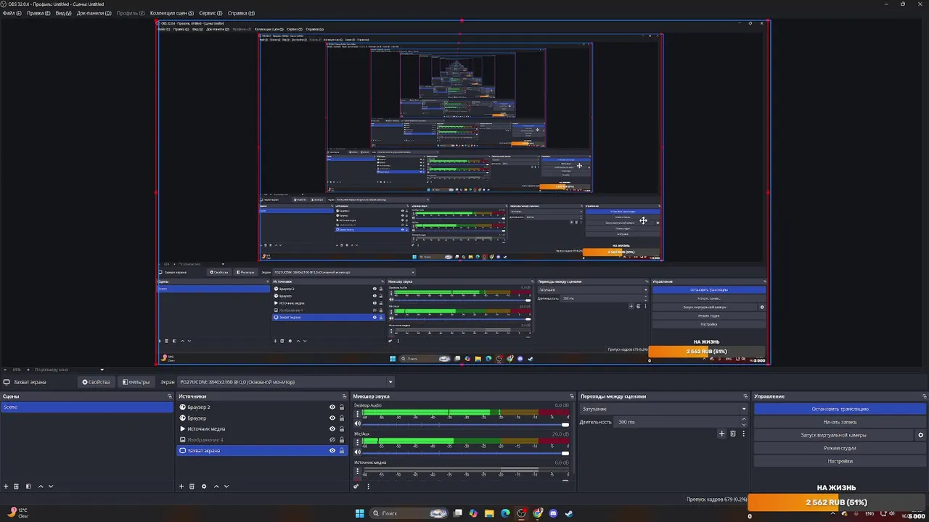The height and width of the screenshot is (522, 929).
Task: Remove the selected scene via trash icon
Action: point(16,486)
